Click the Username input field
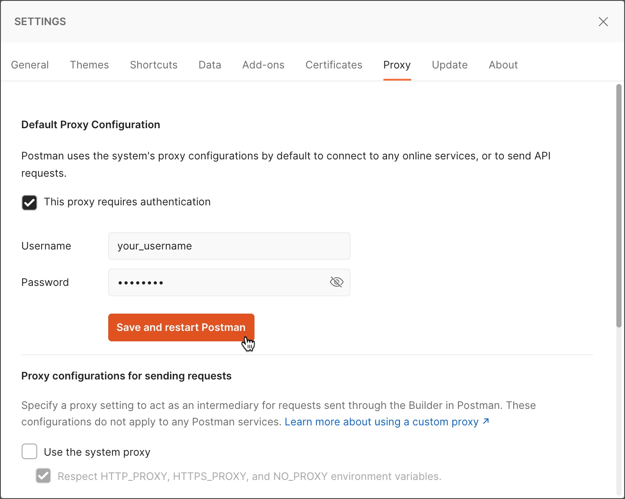Screen dimensions: 625x499 click(229, 246)
